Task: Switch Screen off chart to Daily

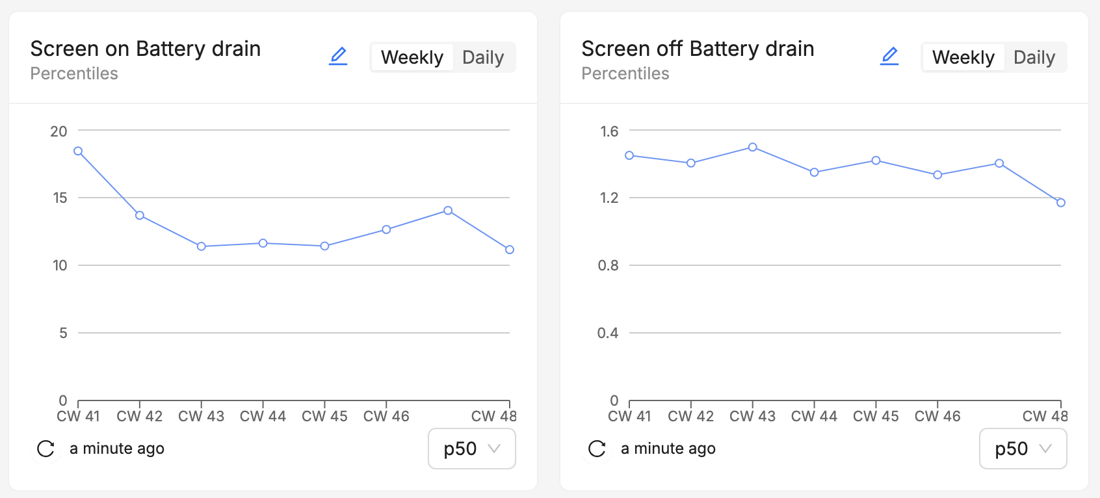Action: [1034, 57]
